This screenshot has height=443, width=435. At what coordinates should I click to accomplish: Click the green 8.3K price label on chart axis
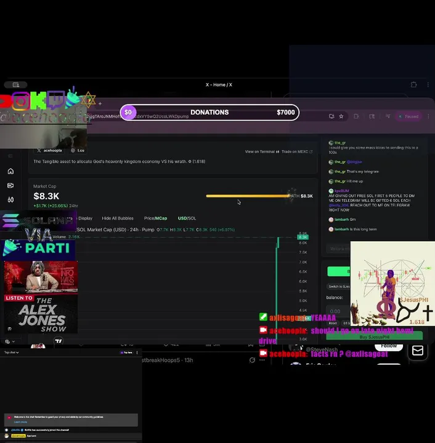[x=303, y=237]
